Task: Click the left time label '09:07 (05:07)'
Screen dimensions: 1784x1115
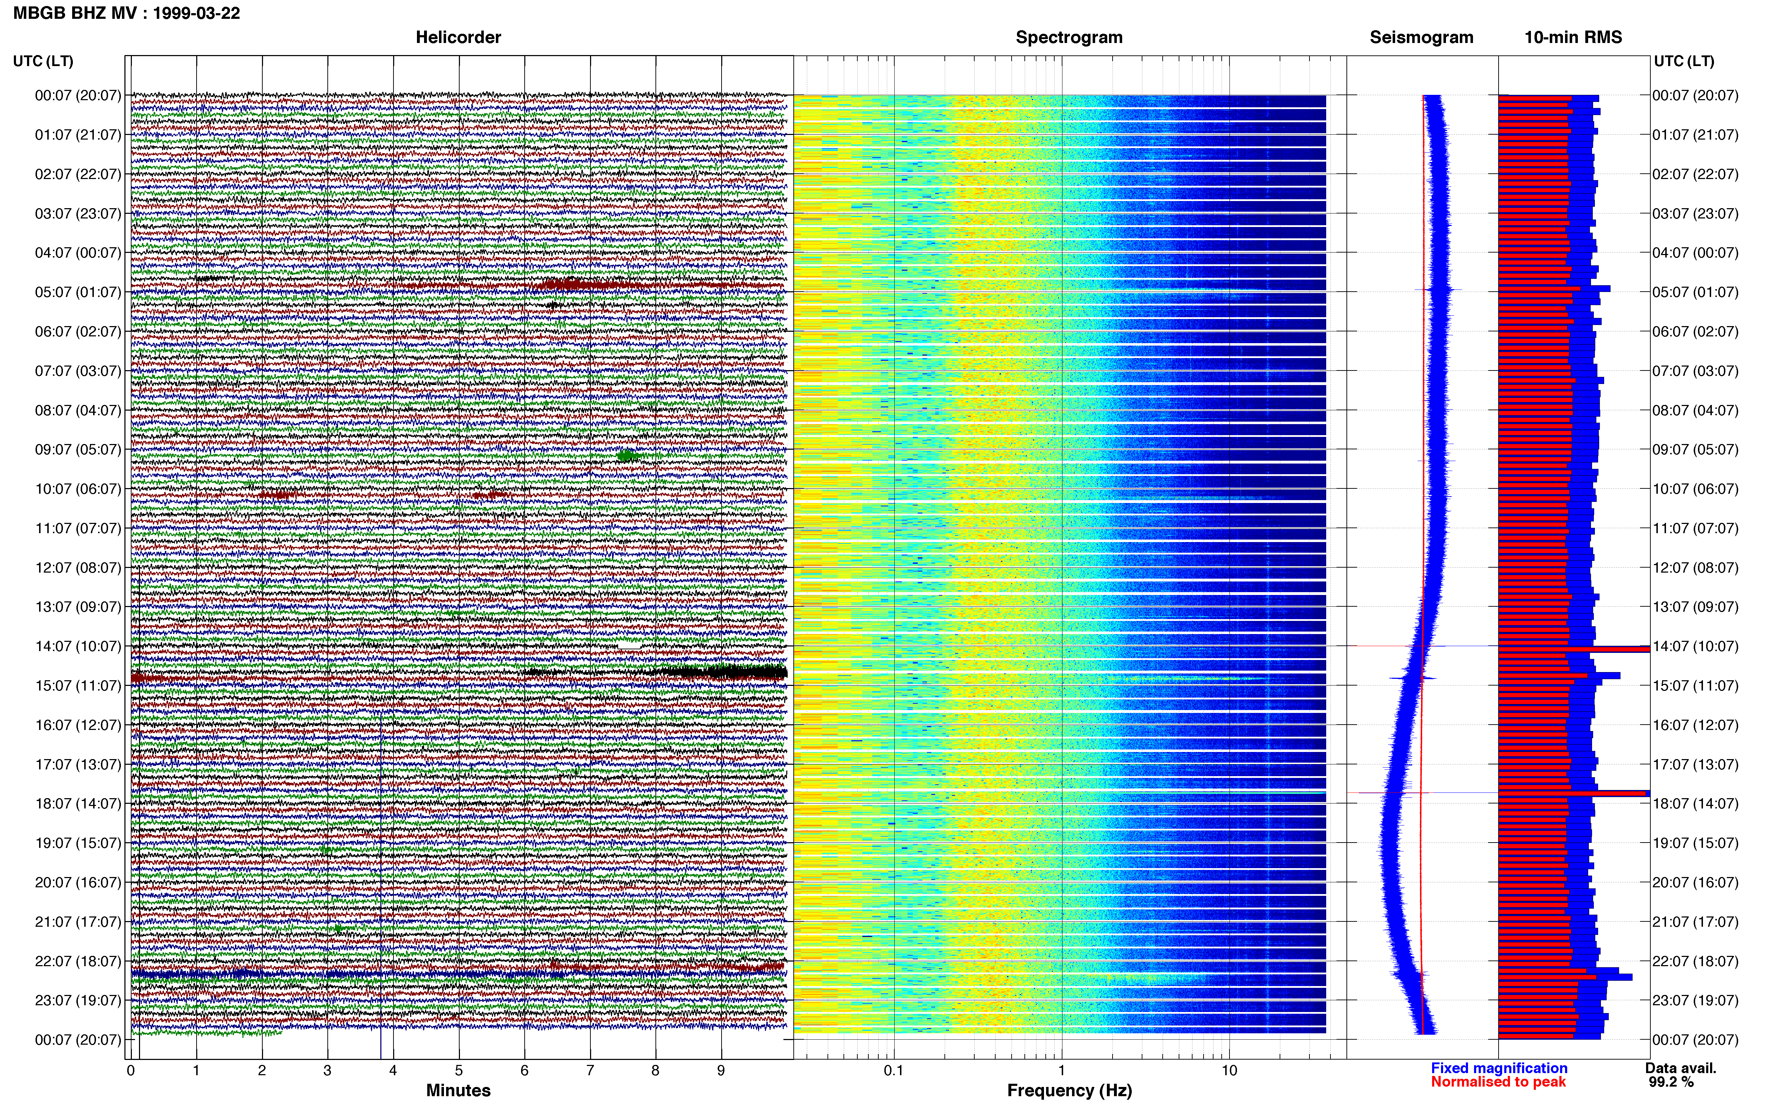Action: click(78, 449)
